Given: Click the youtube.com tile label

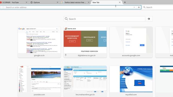Looking at the screenshot, I should click(39, 95).
